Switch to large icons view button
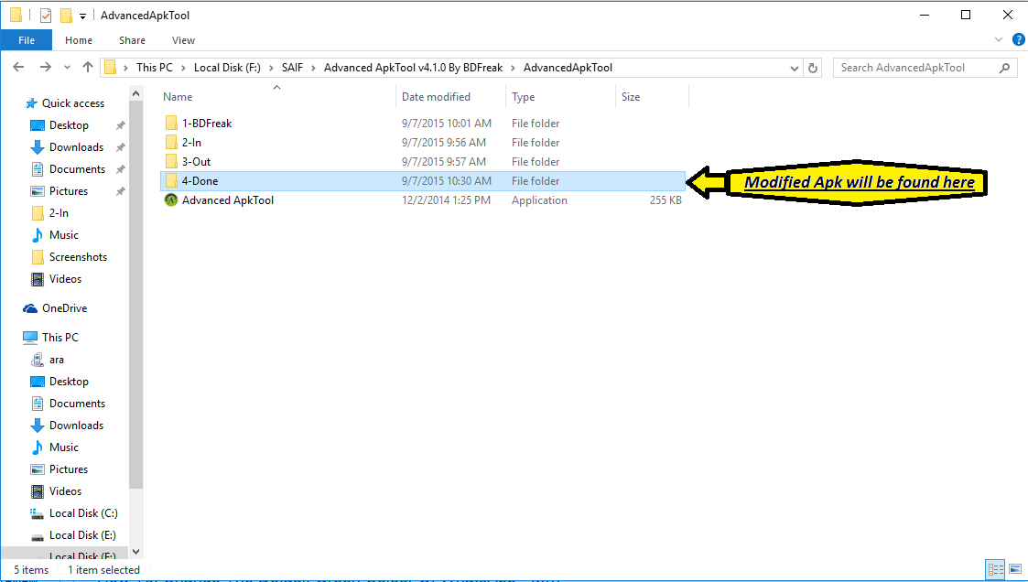This screenshot has height=582, width=1028. pyautogui.click(x=1013, y=569)
